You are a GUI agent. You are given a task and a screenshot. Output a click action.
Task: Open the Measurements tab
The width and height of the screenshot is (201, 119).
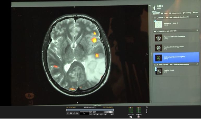pyautogui.click(x=175, y=13)
